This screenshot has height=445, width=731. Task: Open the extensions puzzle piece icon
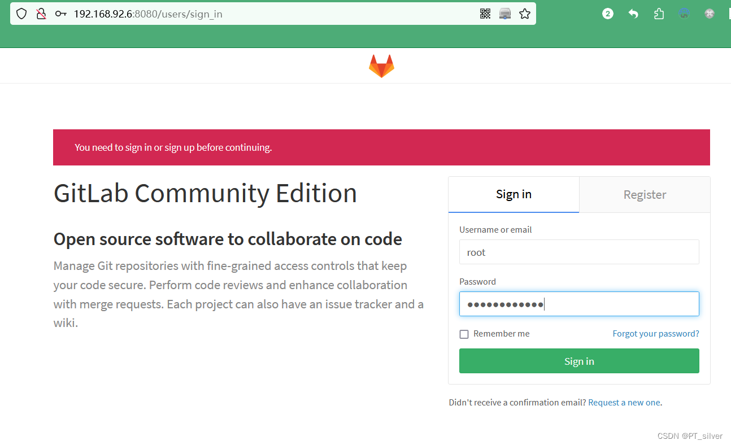point(659,14)
